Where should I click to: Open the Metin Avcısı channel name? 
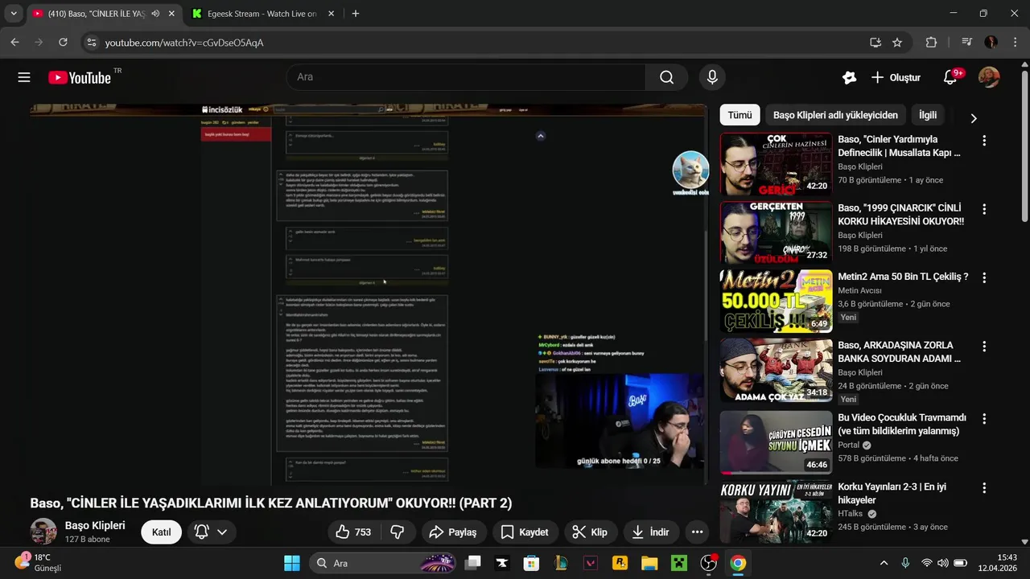click(859, 290)
